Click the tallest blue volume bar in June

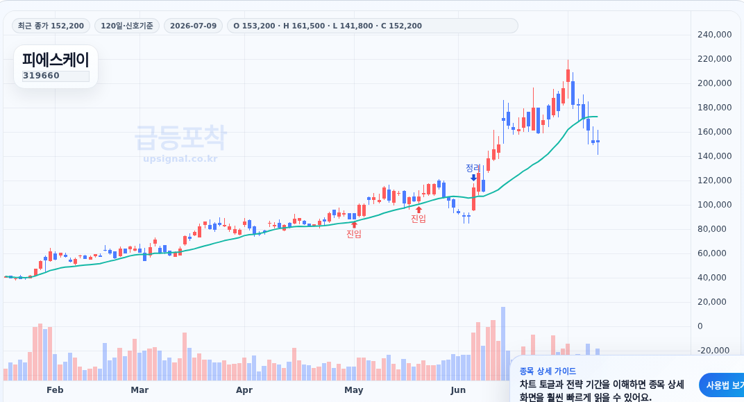503,344
